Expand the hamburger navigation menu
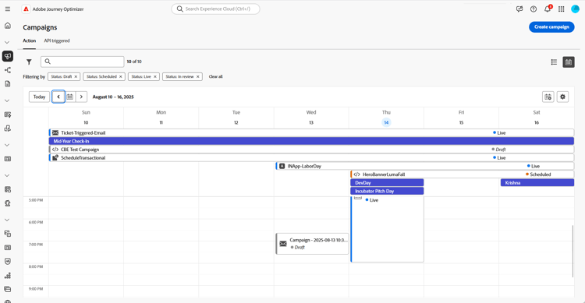The image size is (585, 303). (x=8, y=9)
